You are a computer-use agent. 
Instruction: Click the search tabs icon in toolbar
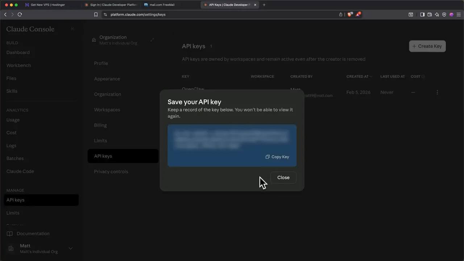[411, 14]
